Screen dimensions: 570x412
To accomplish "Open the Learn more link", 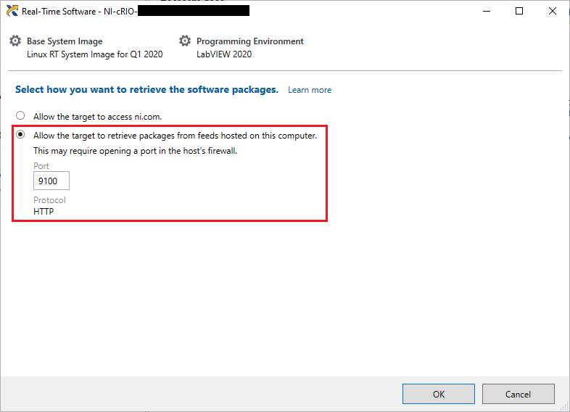I will pyautogui.click(x=310, y=90).
